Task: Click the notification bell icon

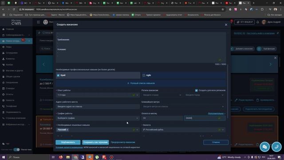Action: (x=257, y=22)
